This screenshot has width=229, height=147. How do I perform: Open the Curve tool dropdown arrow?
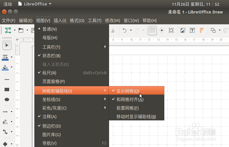(11, 122)
